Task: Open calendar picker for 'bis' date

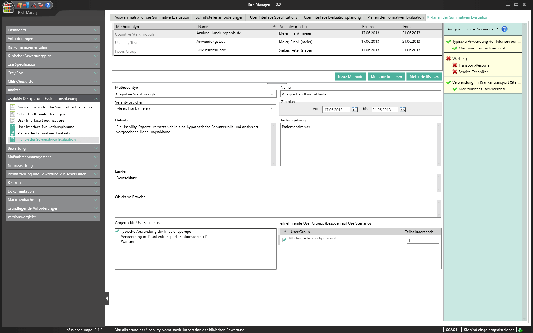Action: (403, 110)
